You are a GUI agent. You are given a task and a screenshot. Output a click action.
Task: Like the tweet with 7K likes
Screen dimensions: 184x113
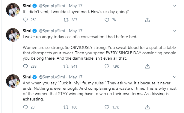tap(107, 20)
